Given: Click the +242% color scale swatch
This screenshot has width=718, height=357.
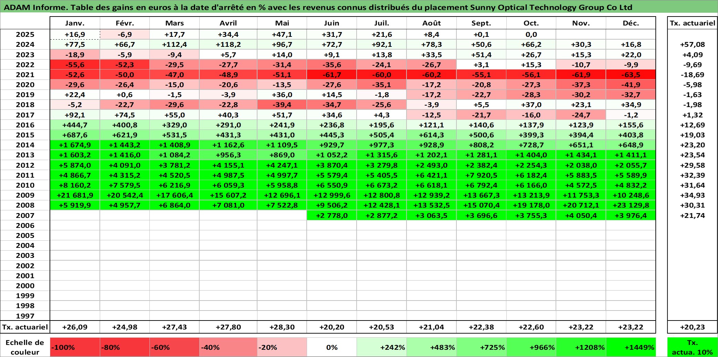Looking at the screenshot, I should point(382,347).
